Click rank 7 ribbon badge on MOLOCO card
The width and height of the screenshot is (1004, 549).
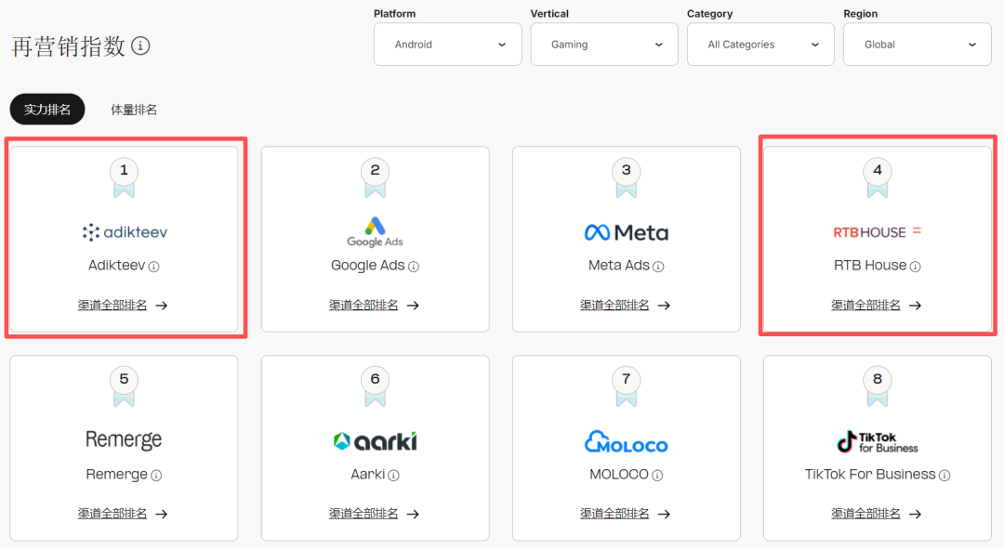click(627, 386)
